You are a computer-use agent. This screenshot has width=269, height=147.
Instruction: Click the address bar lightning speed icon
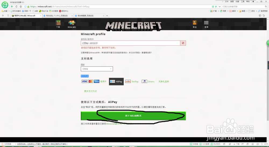[x=216, y=6]
